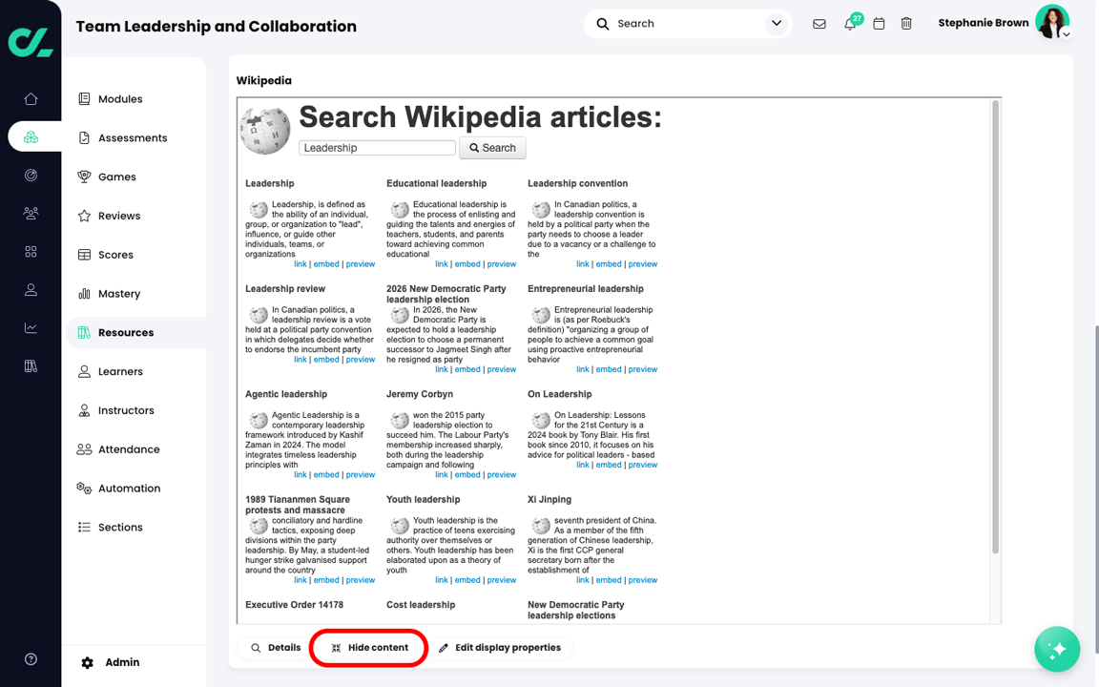Image resolution: width=1099 pixels, height=687 pixels.
Task: Click the trash icon in the header
Action: point(906,23)
